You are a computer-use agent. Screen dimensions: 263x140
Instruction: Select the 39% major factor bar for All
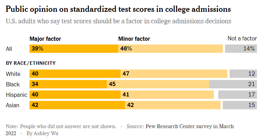pos(74,49)
